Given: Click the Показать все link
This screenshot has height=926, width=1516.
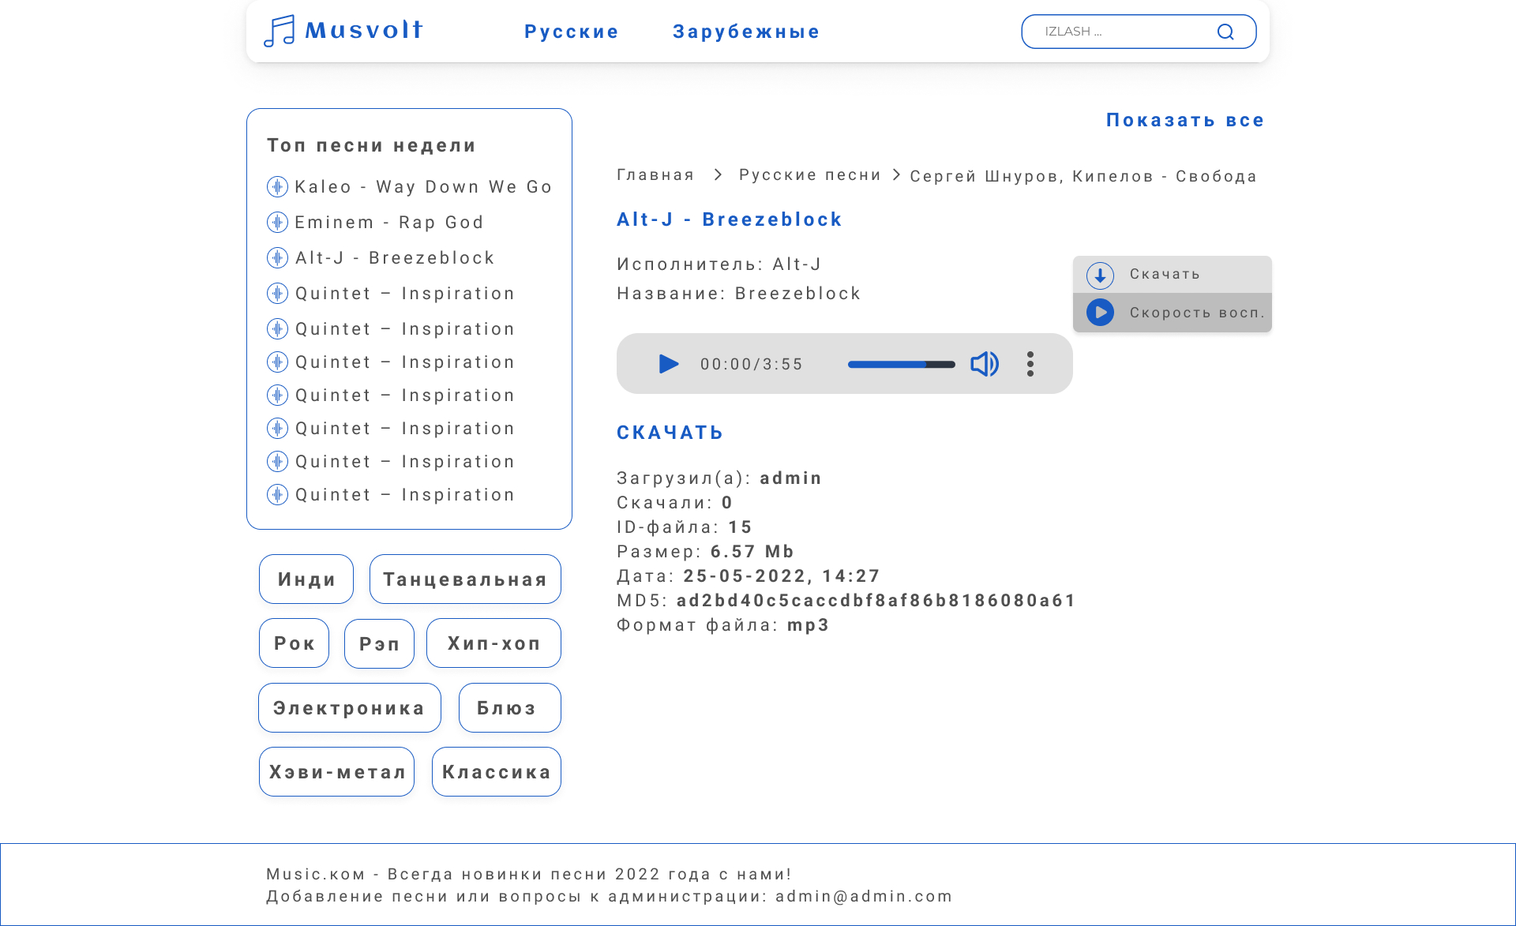Looking at the screenshot, I should [1185, 120].
